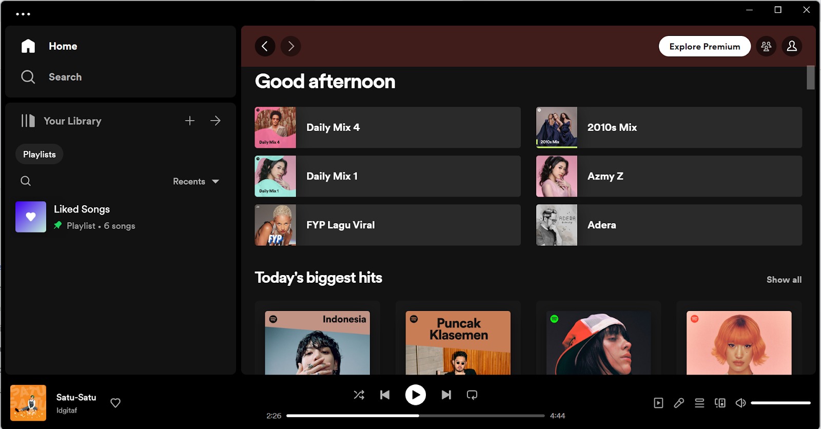
Task: Toggle repeat mode
Action: click(472, 395)
